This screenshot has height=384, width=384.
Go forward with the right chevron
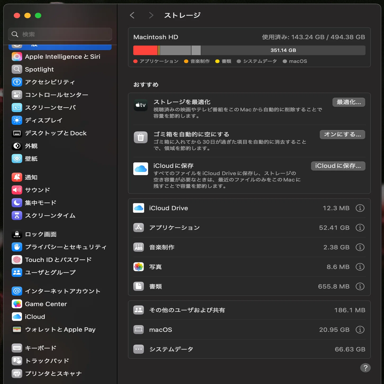click(151, 15)
